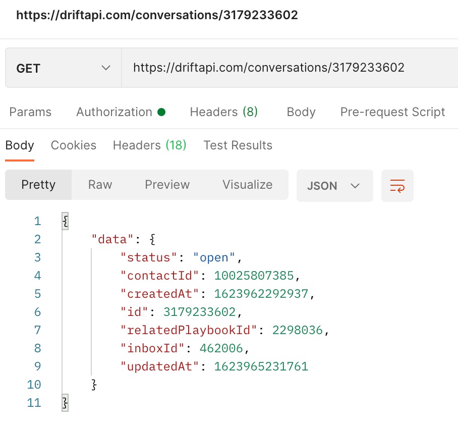Open the Test Results tab

[x=238, y=145]
